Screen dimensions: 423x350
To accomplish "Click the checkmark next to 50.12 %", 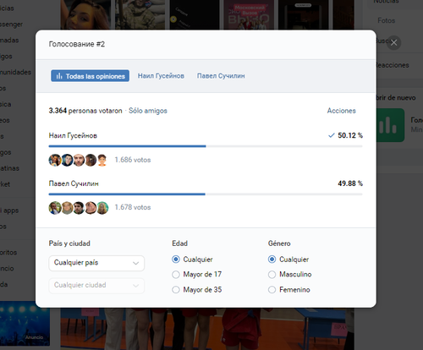I will coord(332,135).
